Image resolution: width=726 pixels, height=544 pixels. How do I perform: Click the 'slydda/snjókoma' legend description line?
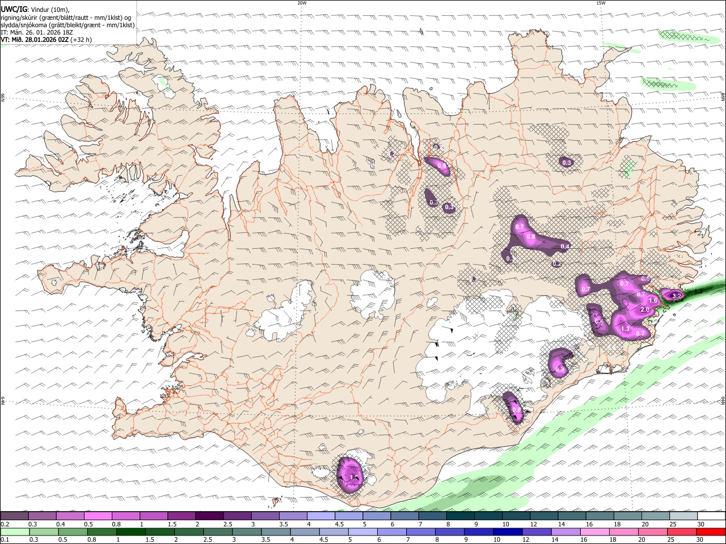pyautogui.click(x=68, y=25)
